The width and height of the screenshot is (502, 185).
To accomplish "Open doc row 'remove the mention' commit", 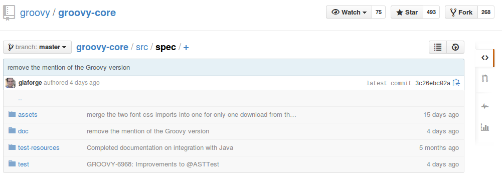I will click(x=148, y=131).
